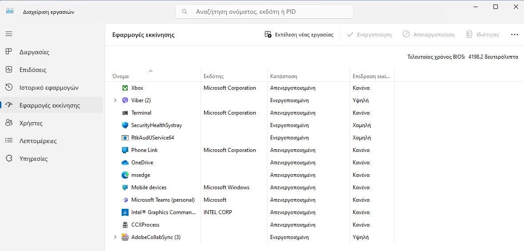Click the Απενεργοποίηση toolbar button
This screenshot has width=524, height=251.
point(429,35)
